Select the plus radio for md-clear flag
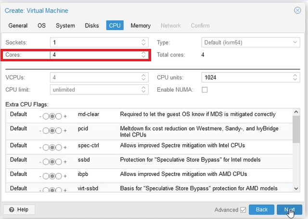Image resolution: width=308 pixels, height=219 pixels. click(x=59, y=116)
